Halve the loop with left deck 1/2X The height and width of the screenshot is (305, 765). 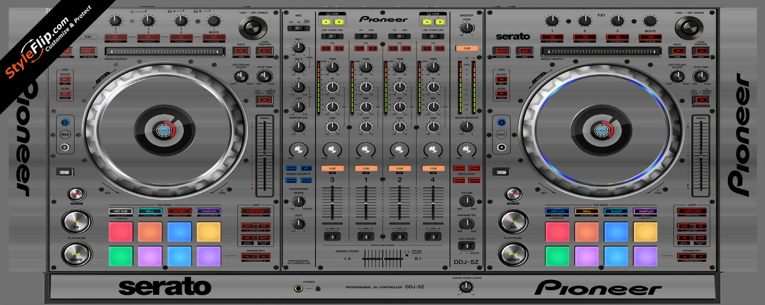click(247, 227)
